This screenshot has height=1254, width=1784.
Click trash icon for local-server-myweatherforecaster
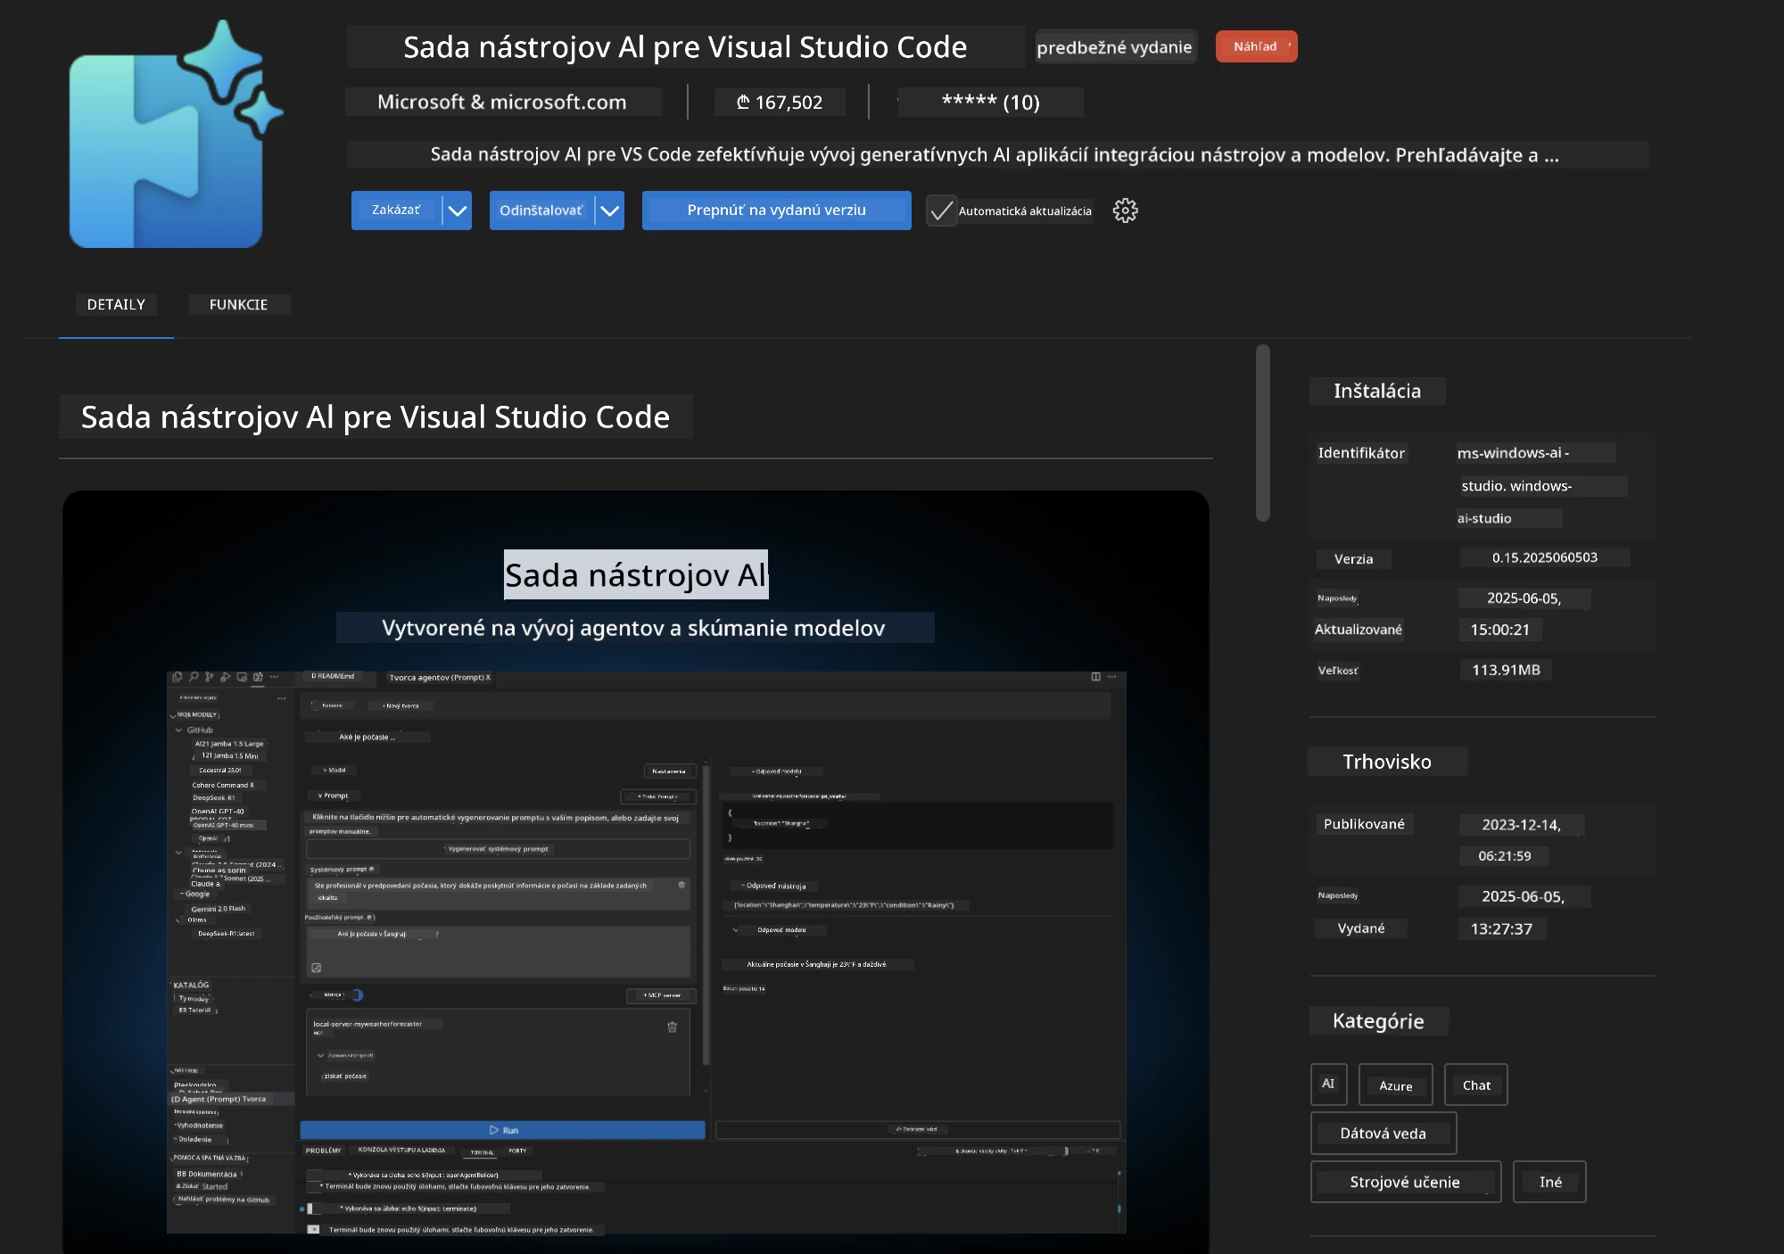[672, 1027]
